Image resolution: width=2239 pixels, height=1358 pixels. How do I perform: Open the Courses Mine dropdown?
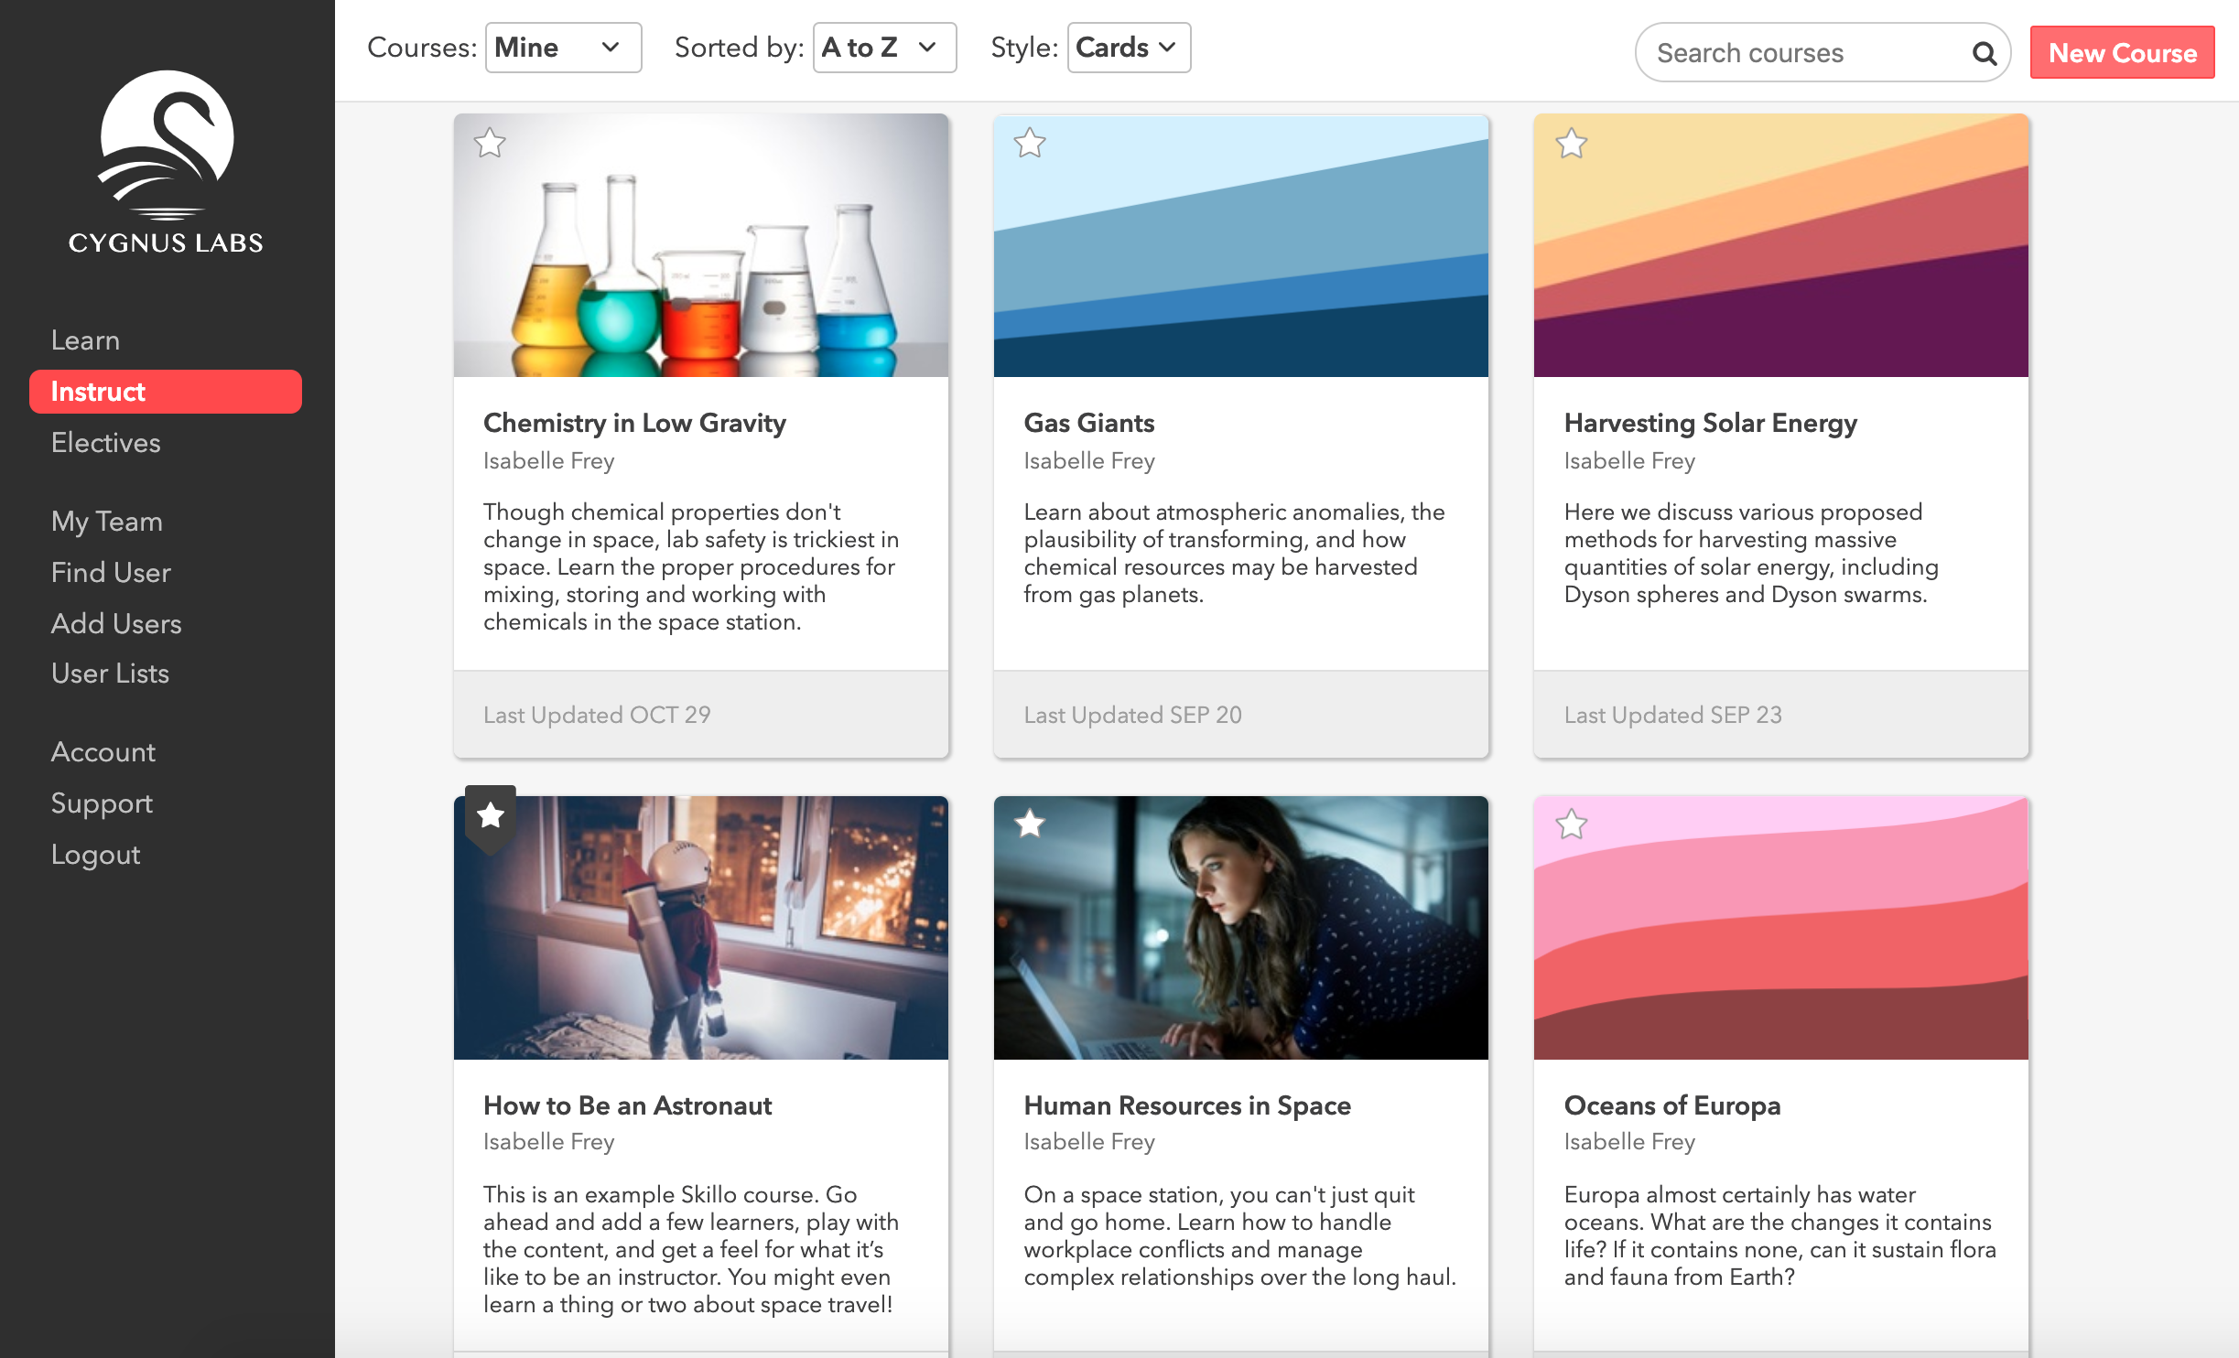pyautogui.click(x=562, y=48)
